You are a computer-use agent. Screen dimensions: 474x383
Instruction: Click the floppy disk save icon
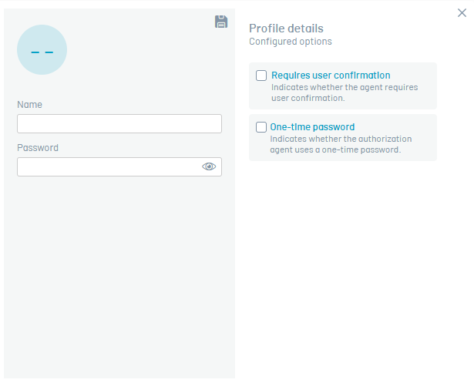point(221,22)
